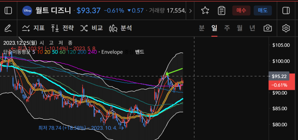Screen dimensions: 298x140
Task: Click the -0.61% change in header
Action: click(x=114, y=11)
